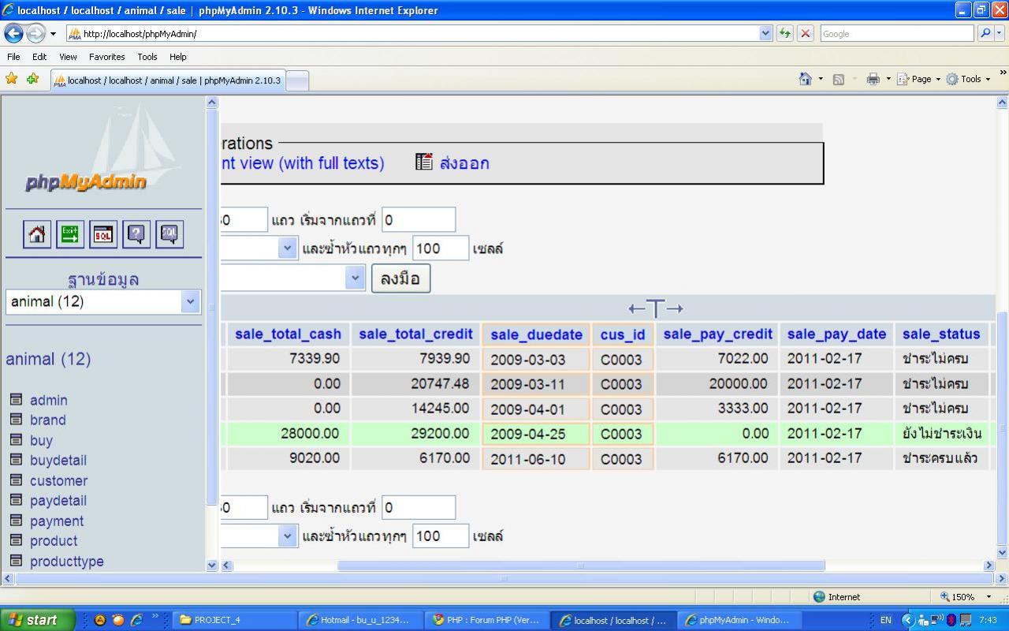
Task: Sort by sale_pay_credit column header
Action: coord(717,334)
